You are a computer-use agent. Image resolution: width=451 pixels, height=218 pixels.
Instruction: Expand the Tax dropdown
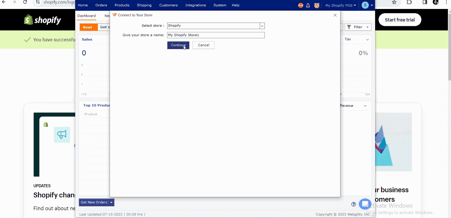[x=368, y=40]
